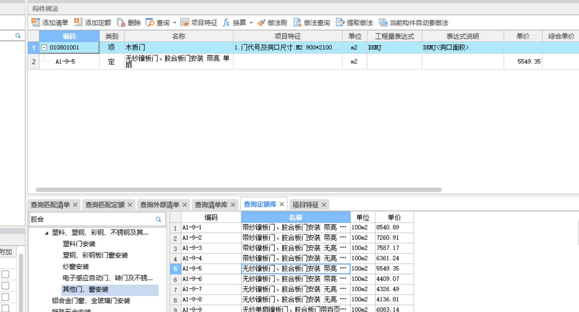Click the A1-9-5 code in upper table
The width and height of the screenshot is (579, 312).
65,62
